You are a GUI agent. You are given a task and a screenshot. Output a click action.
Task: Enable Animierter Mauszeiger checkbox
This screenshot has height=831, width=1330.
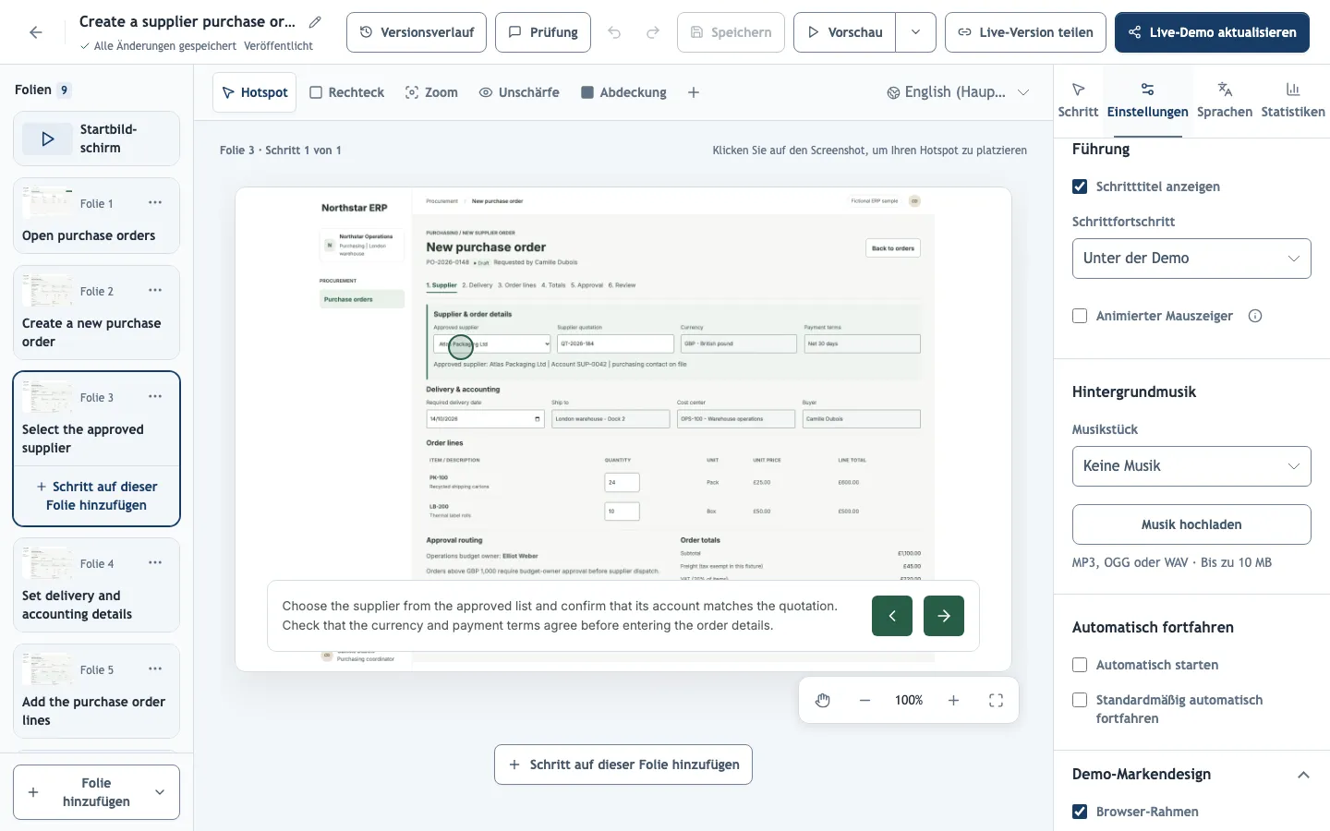coord(1080,316)
